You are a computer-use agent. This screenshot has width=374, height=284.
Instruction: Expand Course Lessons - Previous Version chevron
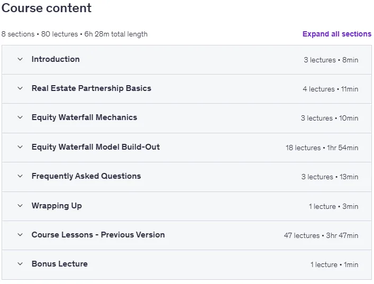click(20, 235)
